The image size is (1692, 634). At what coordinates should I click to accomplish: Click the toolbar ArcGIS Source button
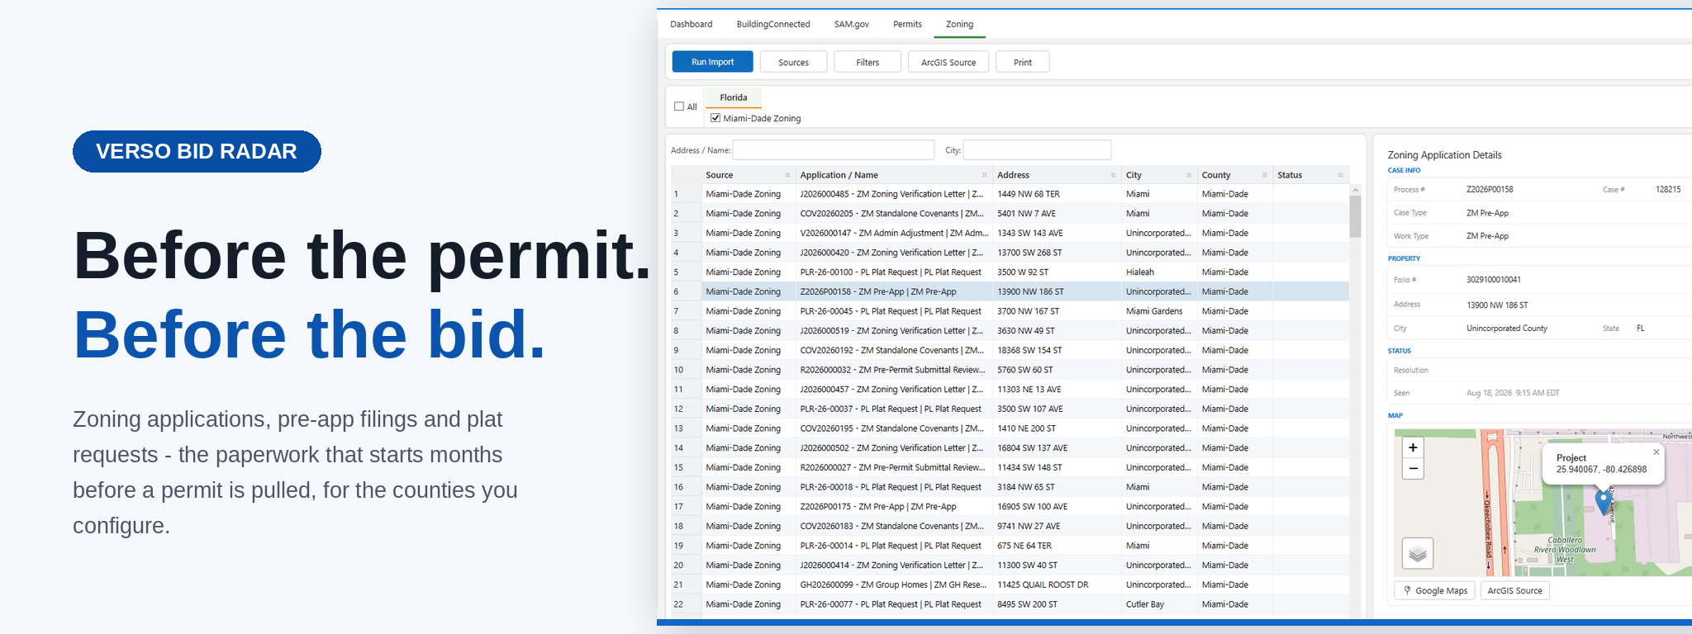click(x=948, y=62)
